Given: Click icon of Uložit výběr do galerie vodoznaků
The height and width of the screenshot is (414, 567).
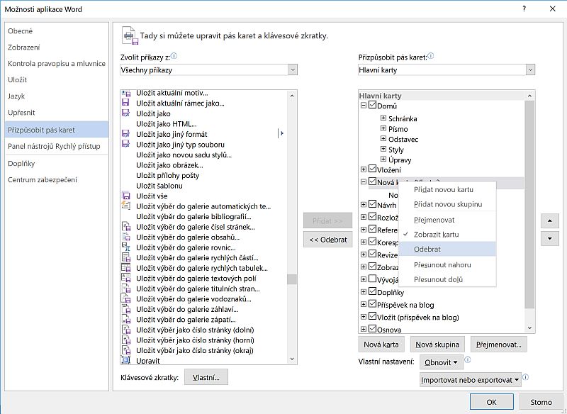Looking at the screenshot, I should coord(126,298).
